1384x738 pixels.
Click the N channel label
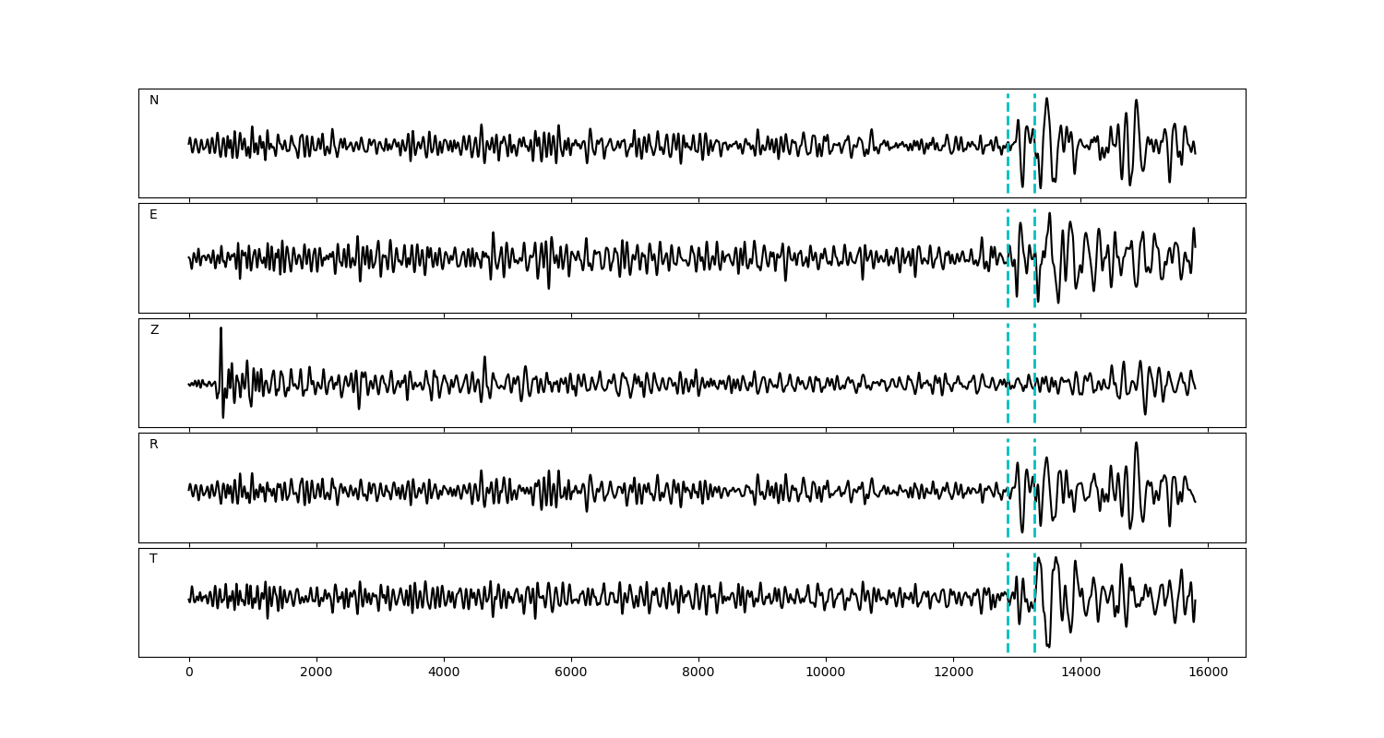(154, 101)
